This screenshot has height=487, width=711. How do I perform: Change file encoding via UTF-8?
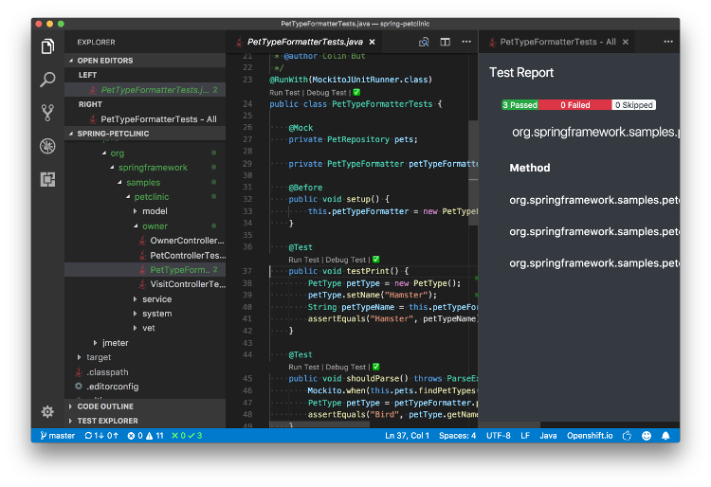pos(499,435)
